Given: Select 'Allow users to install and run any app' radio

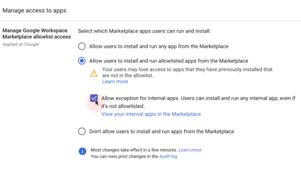Looking at the screenshot, I should tap(82, 46).
